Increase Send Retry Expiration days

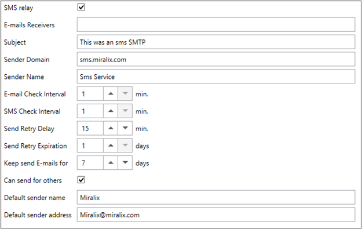(x=111, y=146)
